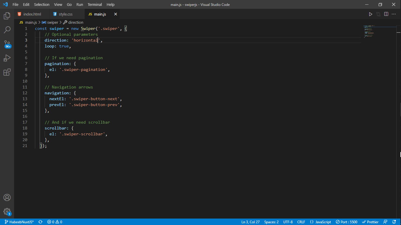
Task: Click the '// Optional parameters' comment
Action: [71, 34]
